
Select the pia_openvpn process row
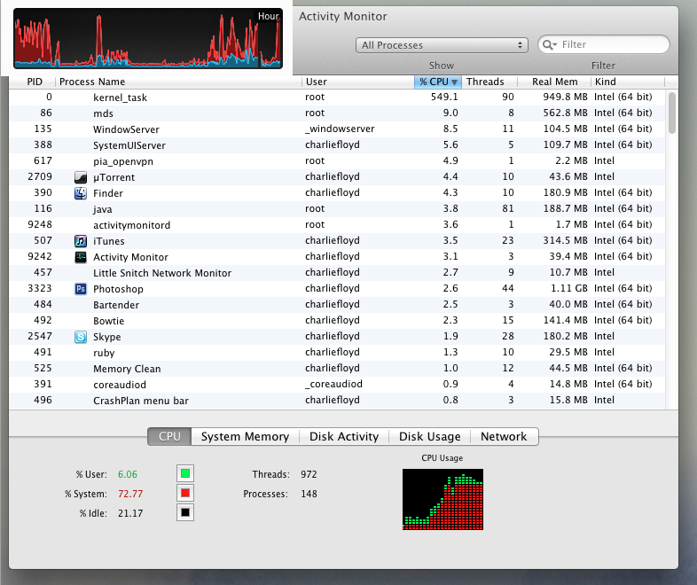(337, 161)
